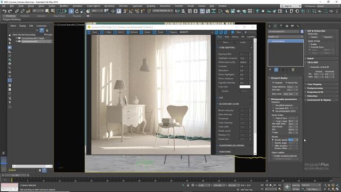Open the Show cone dropdown

(290, 94)
